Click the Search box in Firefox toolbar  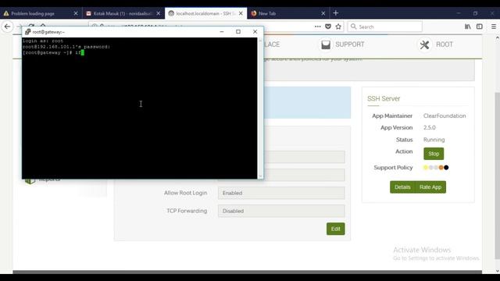pyautogui.click(x=385, y=27)
